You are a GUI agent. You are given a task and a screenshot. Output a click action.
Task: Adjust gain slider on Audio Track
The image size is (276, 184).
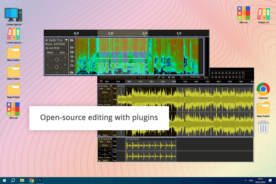(57, 60)
